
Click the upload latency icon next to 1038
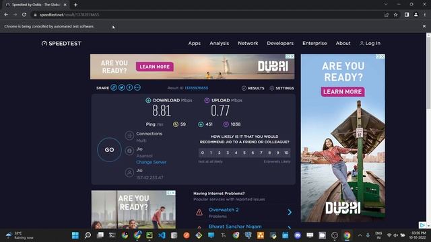pyautogui.click(x=226, y=124)
